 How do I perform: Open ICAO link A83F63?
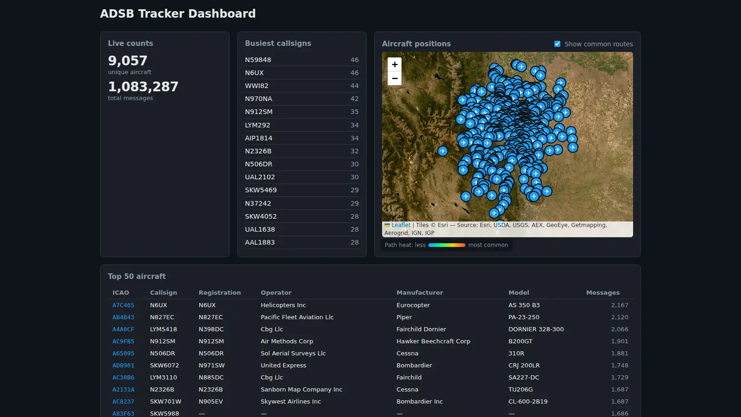click(123, 414)
